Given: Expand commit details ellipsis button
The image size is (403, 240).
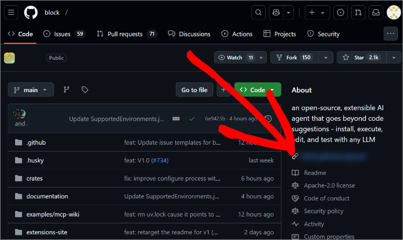Looking at the screenshot, I should [x=176, y=119].
